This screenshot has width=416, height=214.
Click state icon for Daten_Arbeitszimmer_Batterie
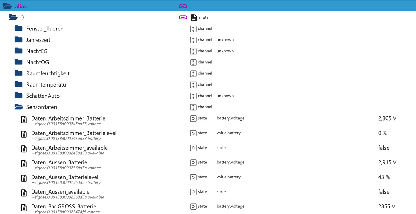click(193, 118)
